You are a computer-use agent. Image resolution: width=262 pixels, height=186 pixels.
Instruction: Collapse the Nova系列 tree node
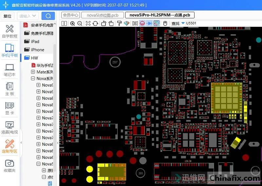33,78
